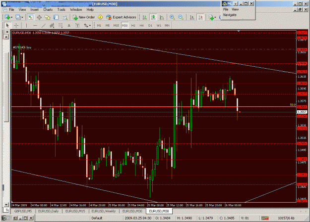Viewport: 310px width, 222px height.
Task: Open the Strategy Tester magnifier icon
Action: point(64,17)
